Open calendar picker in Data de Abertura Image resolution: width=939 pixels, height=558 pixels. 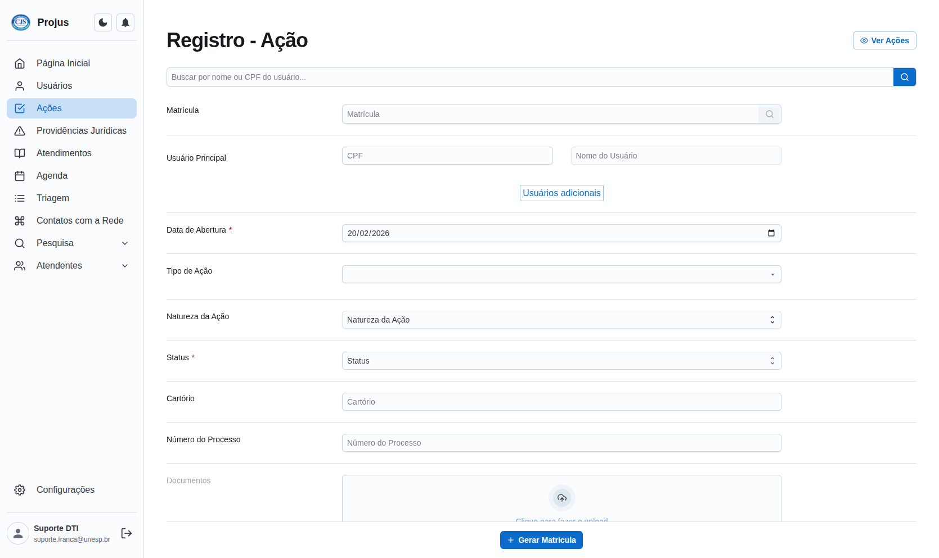tap(771, 233)
